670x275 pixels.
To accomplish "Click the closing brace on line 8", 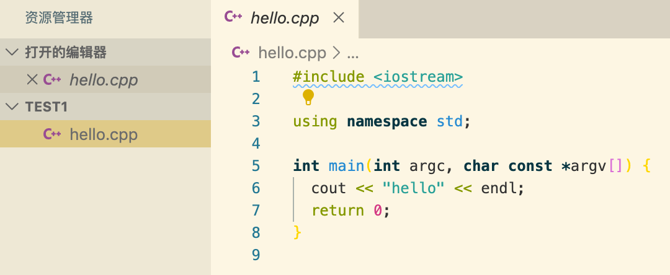I will click(x=297, y=232).
